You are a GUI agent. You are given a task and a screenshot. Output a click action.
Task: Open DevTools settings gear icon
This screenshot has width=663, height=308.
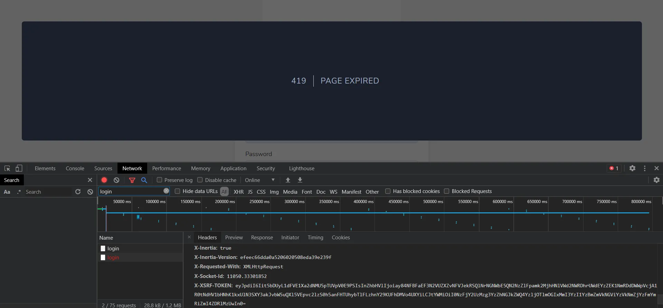[632, 168]
